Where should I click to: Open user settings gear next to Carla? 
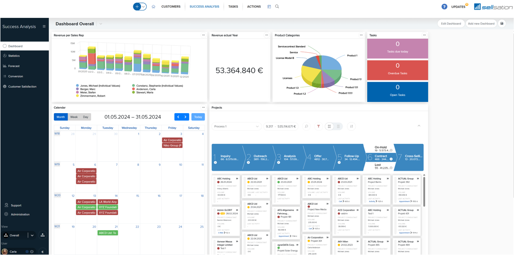coord(27,252)
